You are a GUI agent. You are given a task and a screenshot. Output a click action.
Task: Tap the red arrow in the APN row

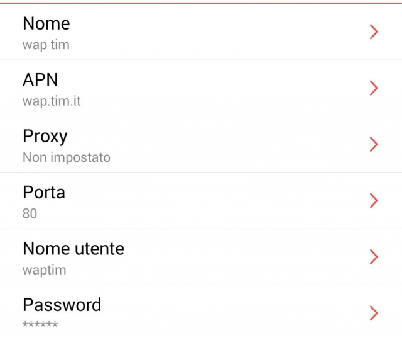point(374,88)
